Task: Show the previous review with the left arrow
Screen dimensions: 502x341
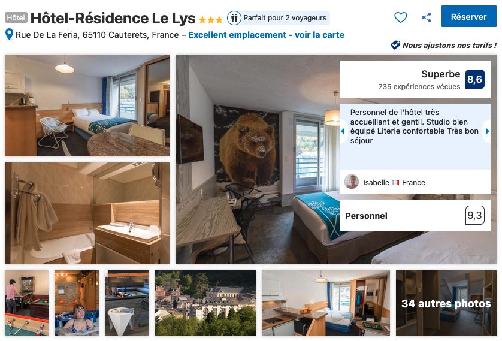Action: pos(343,131)
